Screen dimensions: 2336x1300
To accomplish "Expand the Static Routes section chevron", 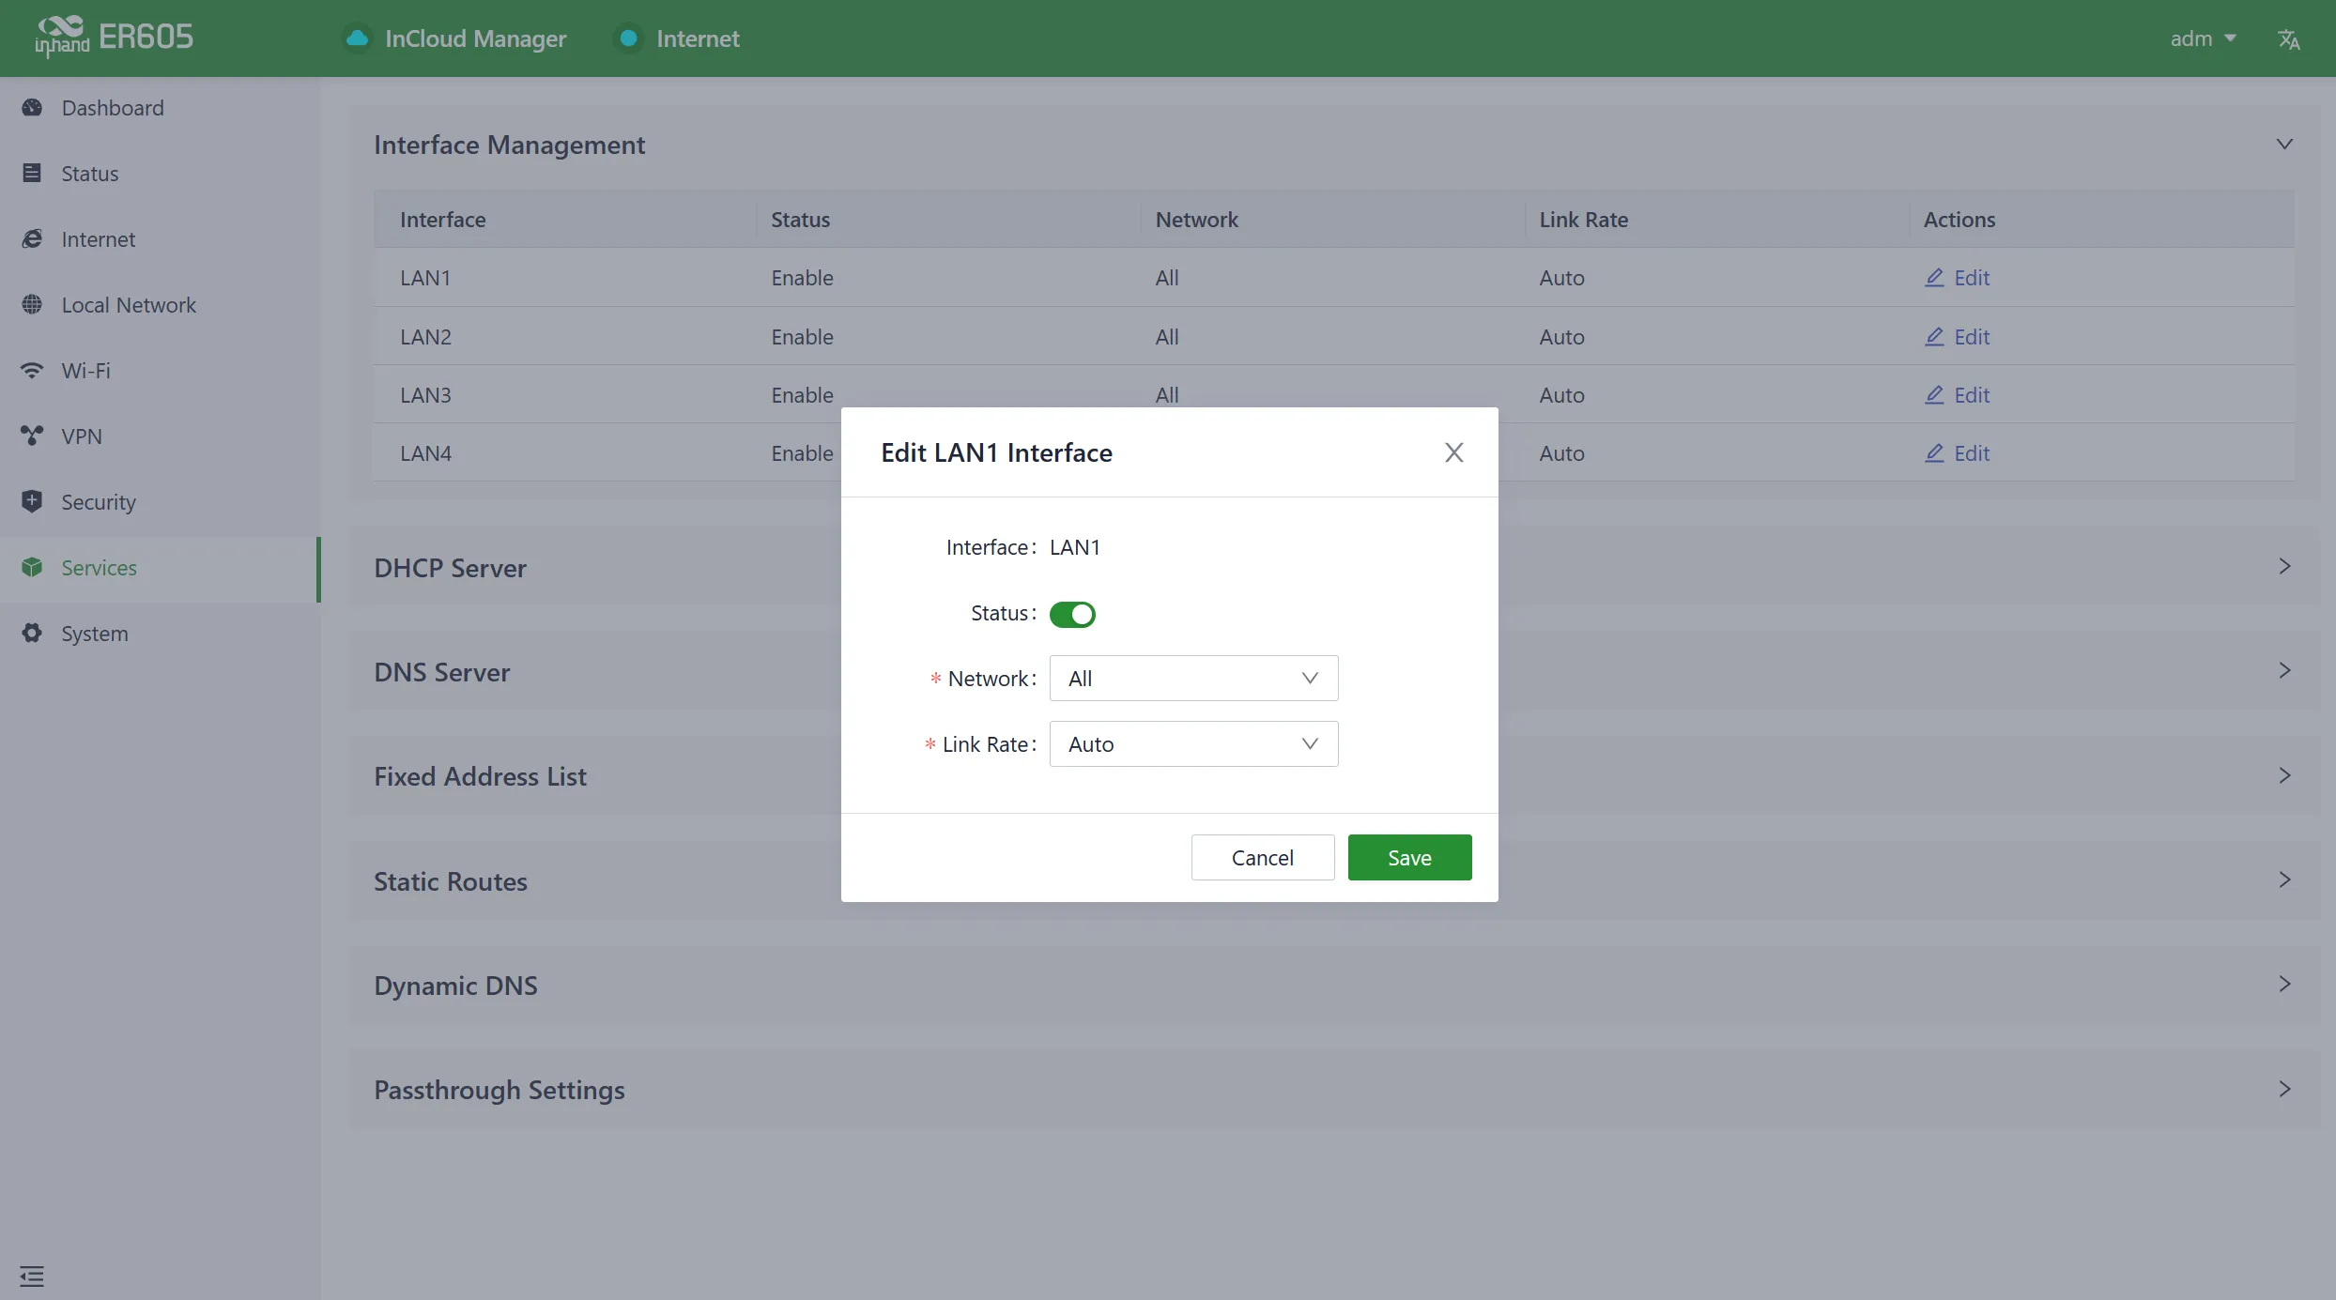I will pos(2284,879).
